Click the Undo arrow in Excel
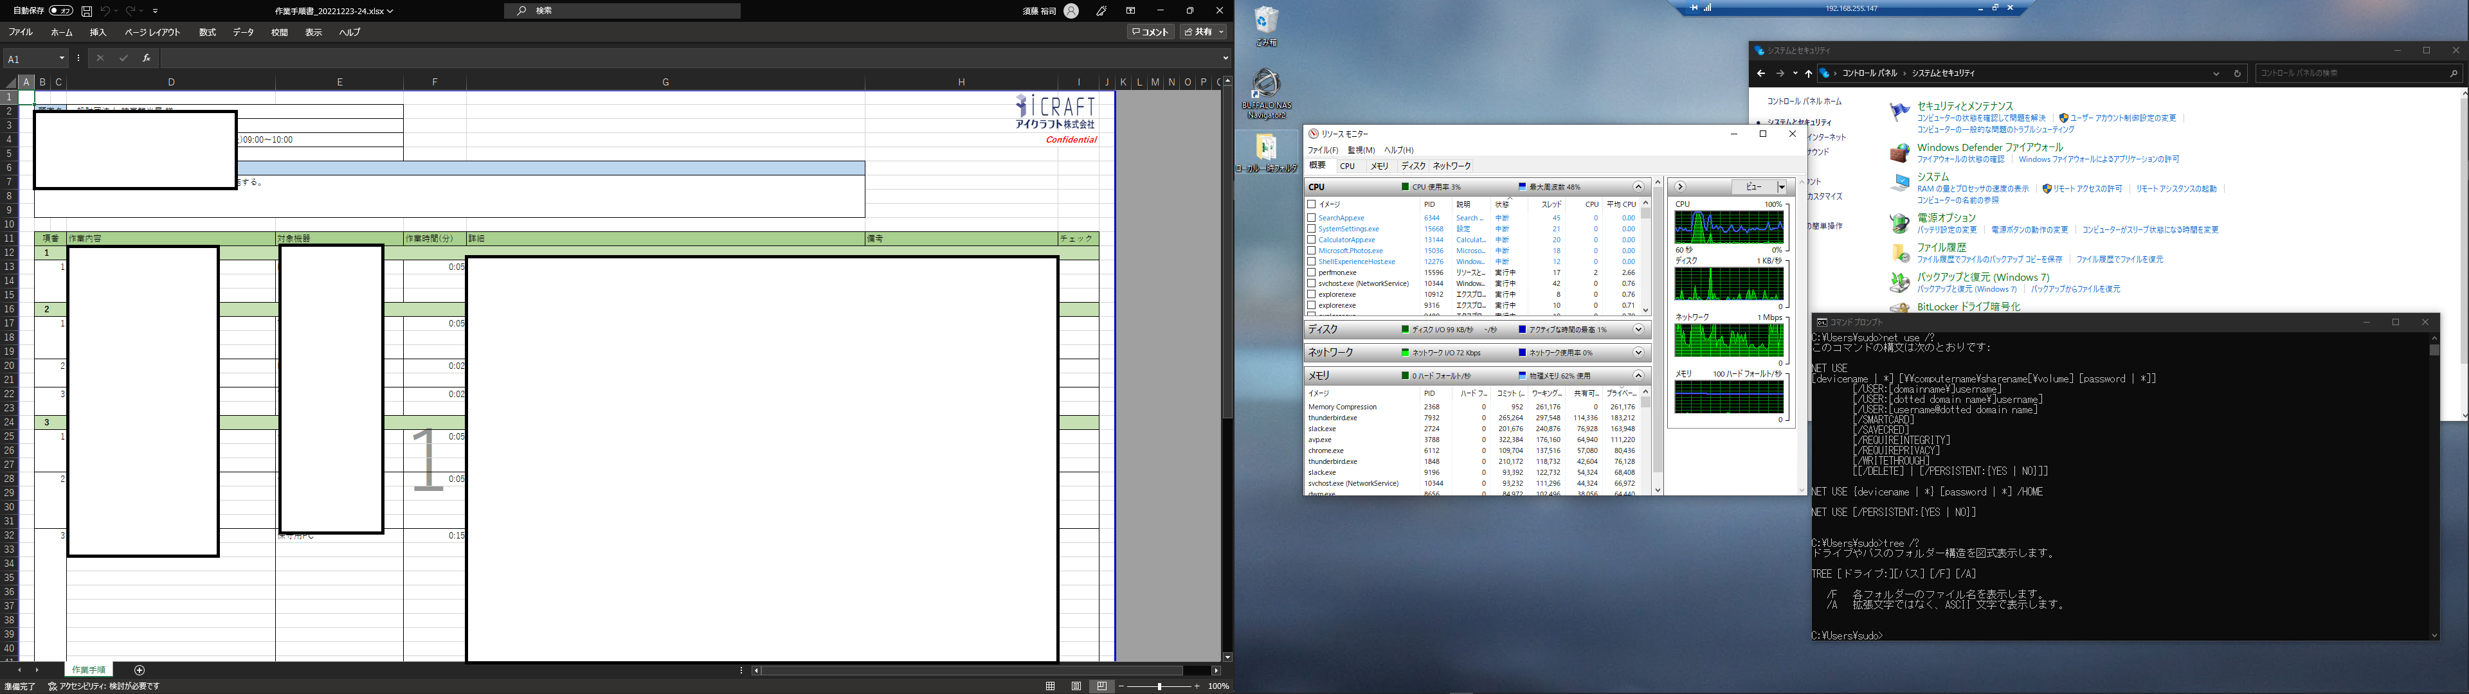The width and height of the screenshot is (2469, 694). click(x=105, y=10)
